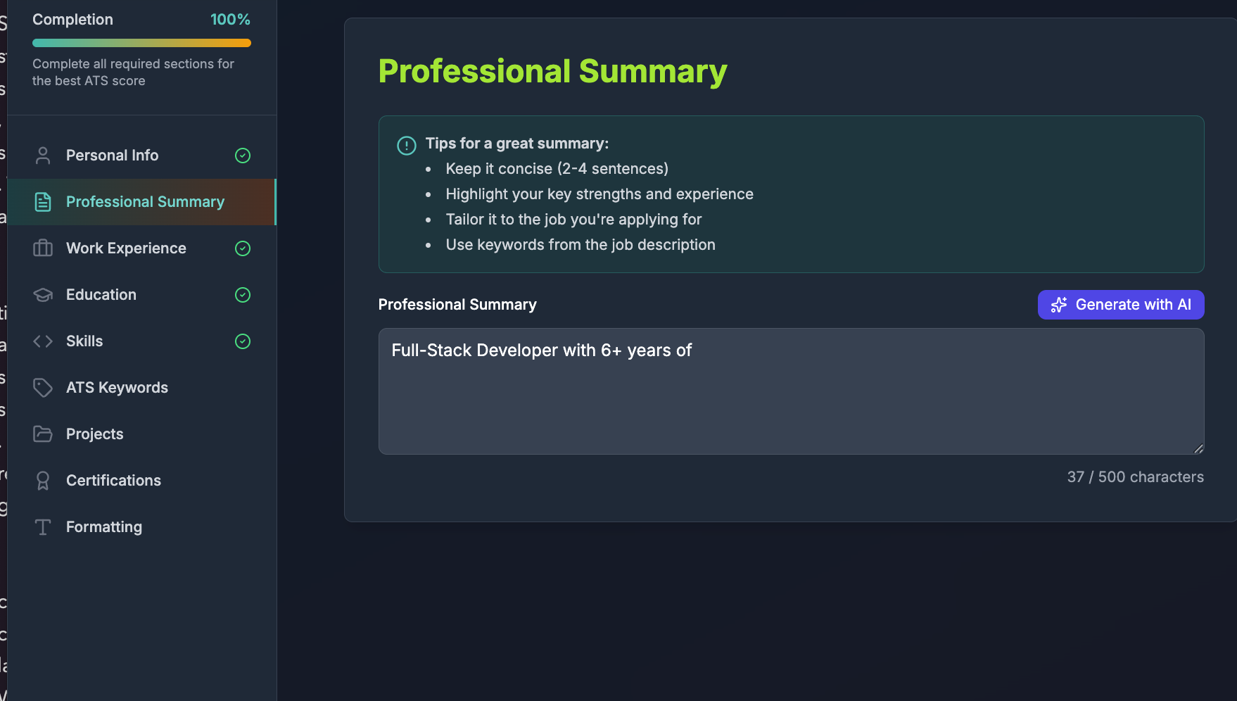This screenshot has height=701, width=1237.
Task: Click the tag icon next to ATS Keywords
Action: pos(43,387)
